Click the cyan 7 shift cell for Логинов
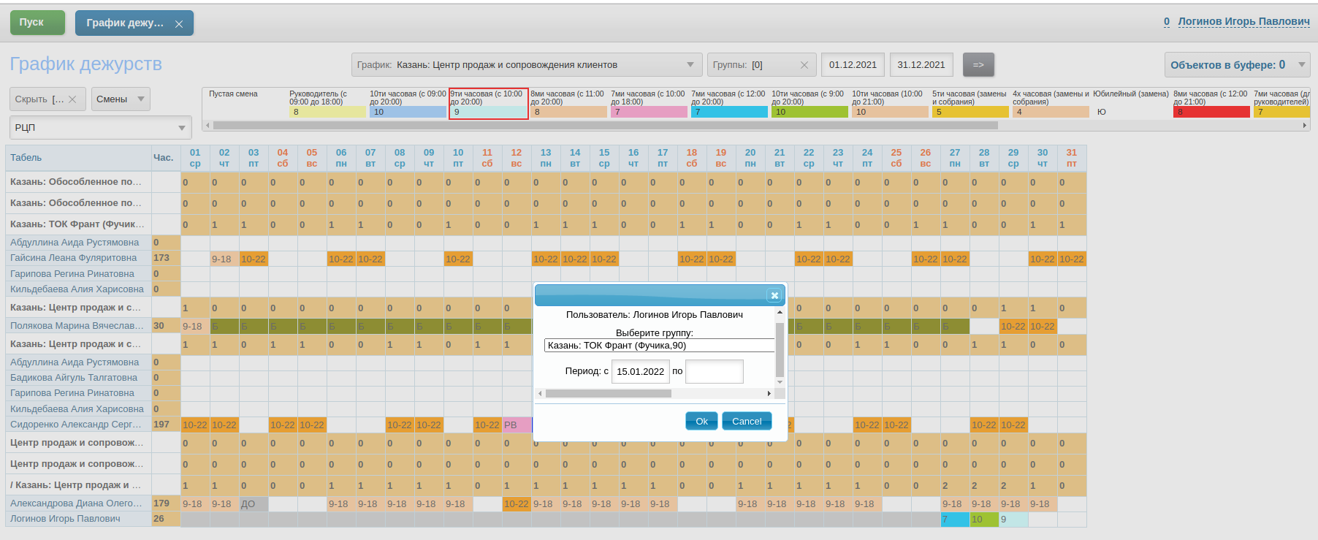Screen dimensions: 1318x540 point(955,520)
